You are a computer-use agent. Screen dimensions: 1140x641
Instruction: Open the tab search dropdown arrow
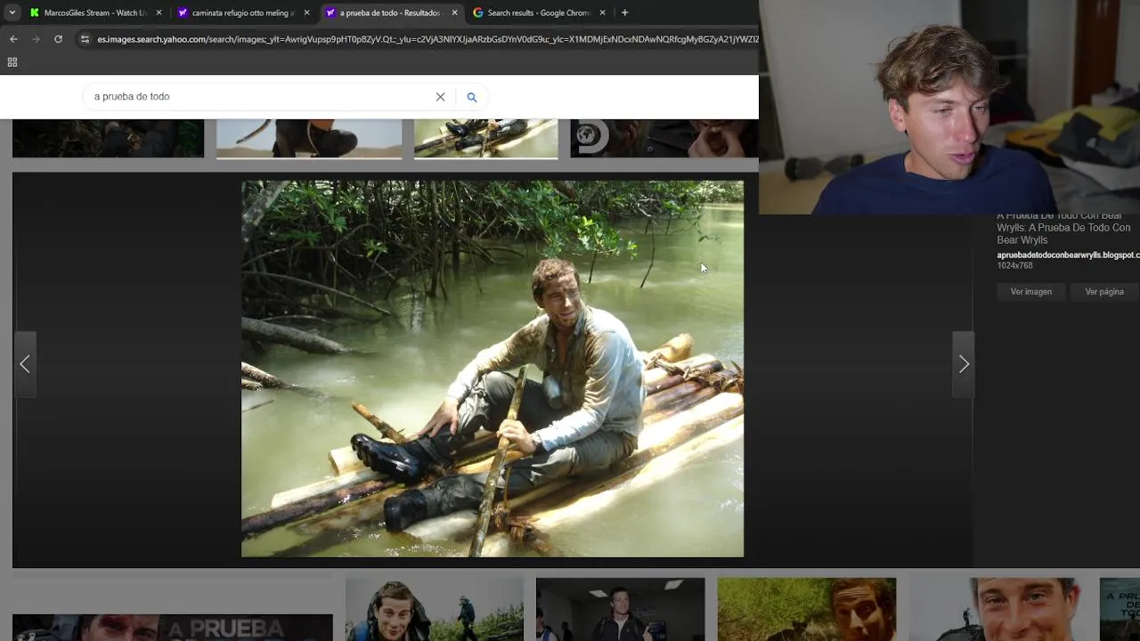click(12, 12)
